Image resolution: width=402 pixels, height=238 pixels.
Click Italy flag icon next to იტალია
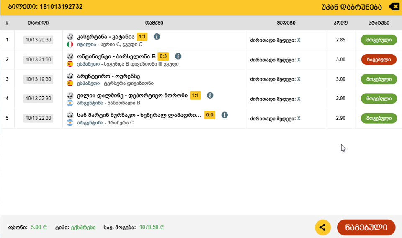pyautogui.click(x=70, y=44)
